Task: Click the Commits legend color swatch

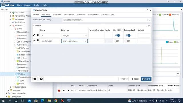Action: [160, 15]
